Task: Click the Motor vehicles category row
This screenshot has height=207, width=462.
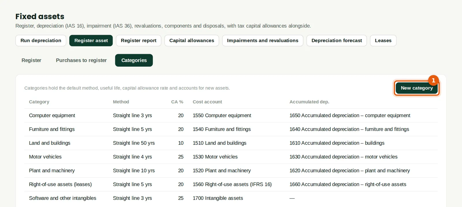Action: (231, 157)
